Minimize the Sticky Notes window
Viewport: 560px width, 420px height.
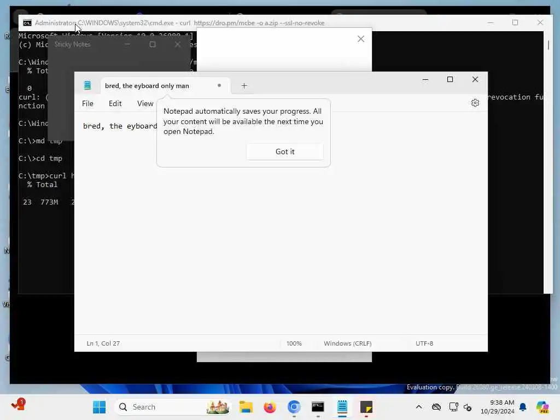click(127, 44)
